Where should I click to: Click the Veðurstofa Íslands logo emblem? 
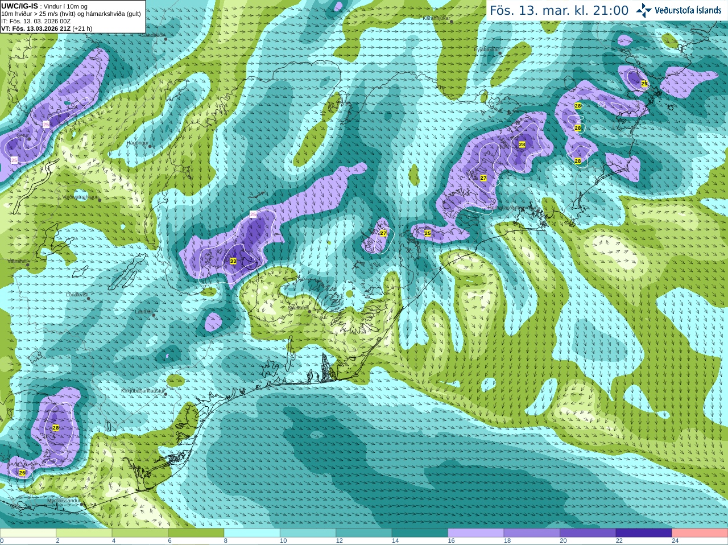tap(643, 10)
